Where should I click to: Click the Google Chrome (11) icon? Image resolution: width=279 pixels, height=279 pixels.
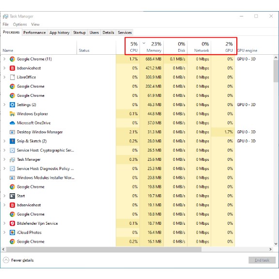pos(12,59)
